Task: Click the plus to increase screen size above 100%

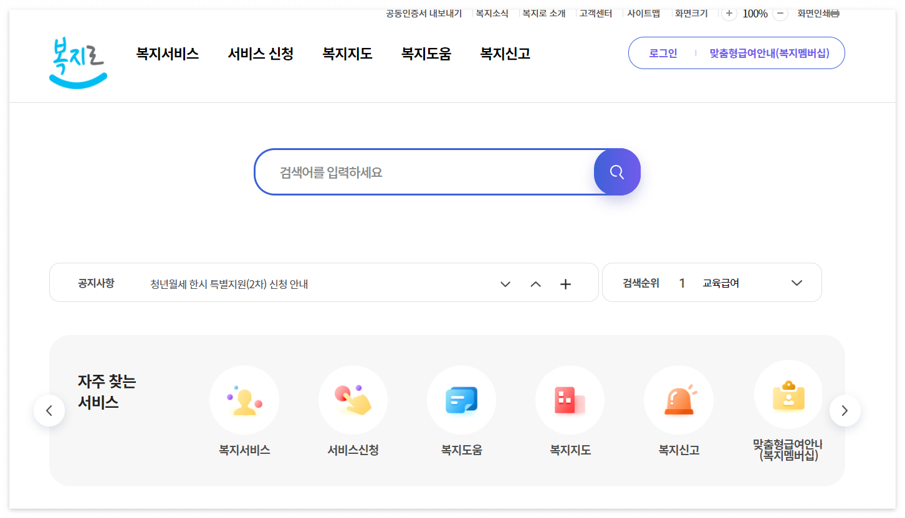Action: click(729, 12)
